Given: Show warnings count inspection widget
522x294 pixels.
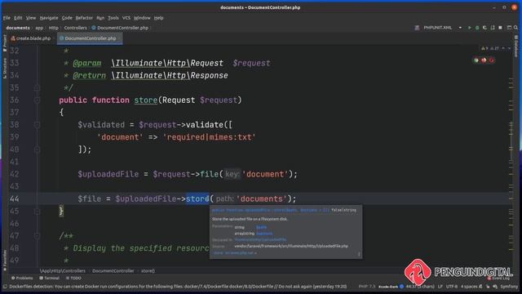Looking at the screenshot, I should (490, 48).
